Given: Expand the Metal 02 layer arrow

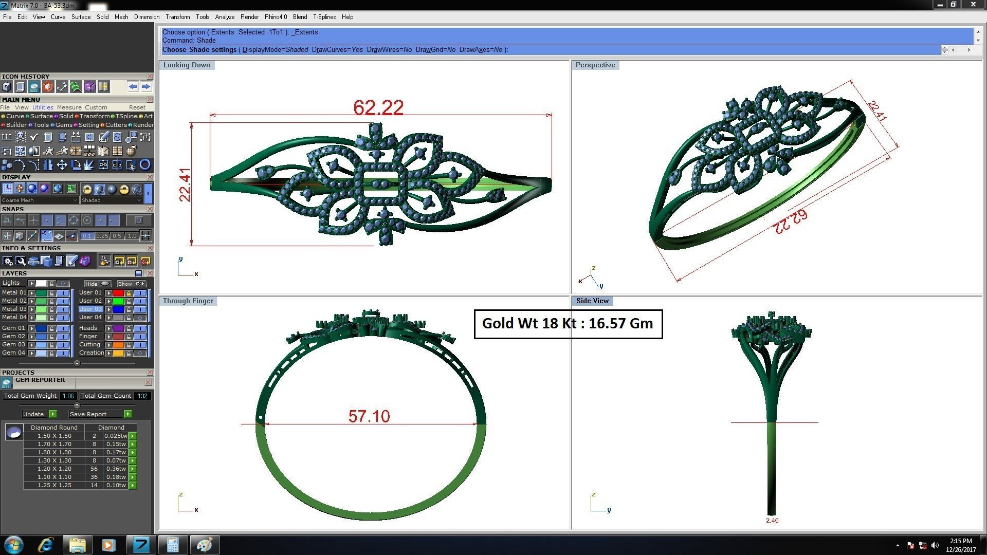Looking at the screenshot, I should (32, 301).
